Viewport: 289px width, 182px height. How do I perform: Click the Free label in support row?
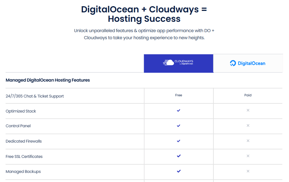(178, 95)
